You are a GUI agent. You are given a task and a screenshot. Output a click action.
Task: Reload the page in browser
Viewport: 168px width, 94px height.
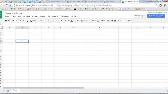[x=7, y=5]
